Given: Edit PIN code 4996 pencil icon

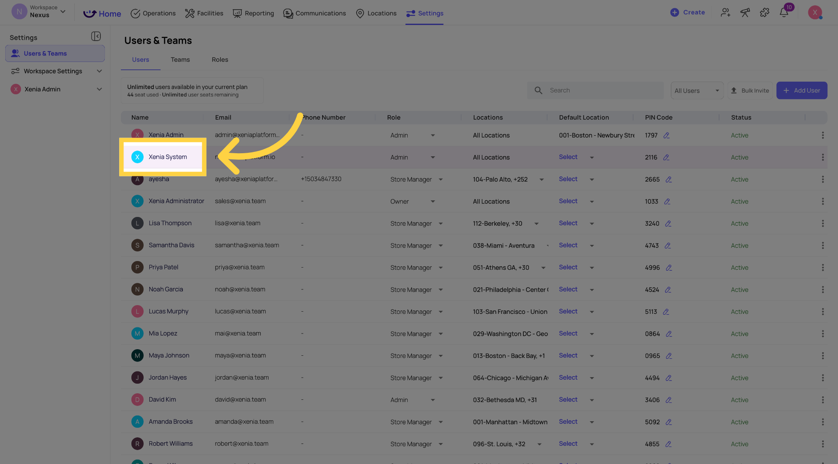Looking at the screenshot, I should (669, 268).
